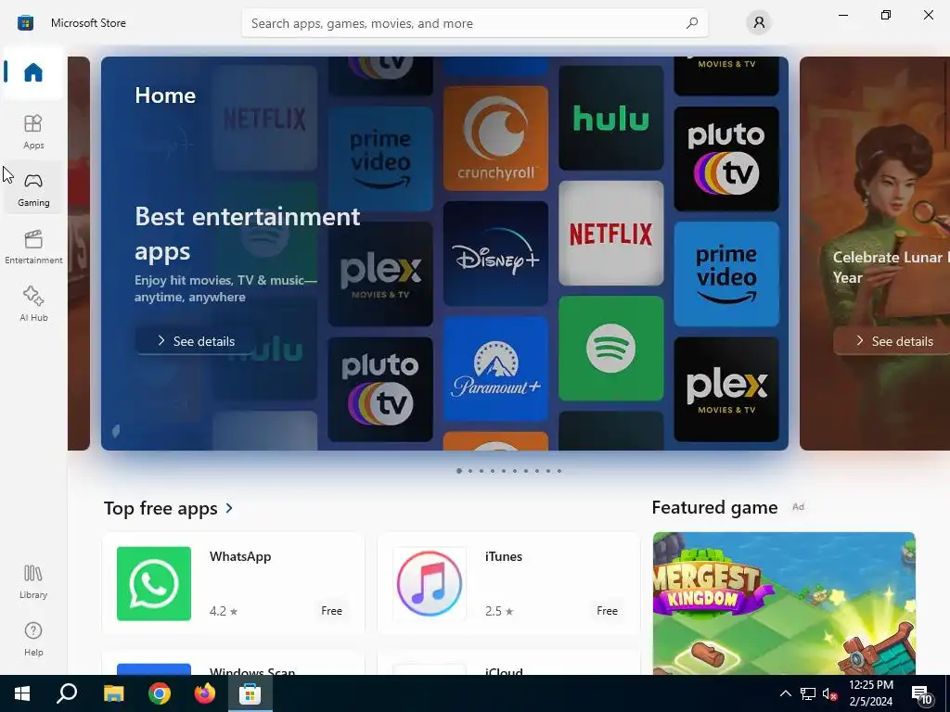Click the Featured game heading
The height and width of the screenshot is (712, 950).
[714, 507]
